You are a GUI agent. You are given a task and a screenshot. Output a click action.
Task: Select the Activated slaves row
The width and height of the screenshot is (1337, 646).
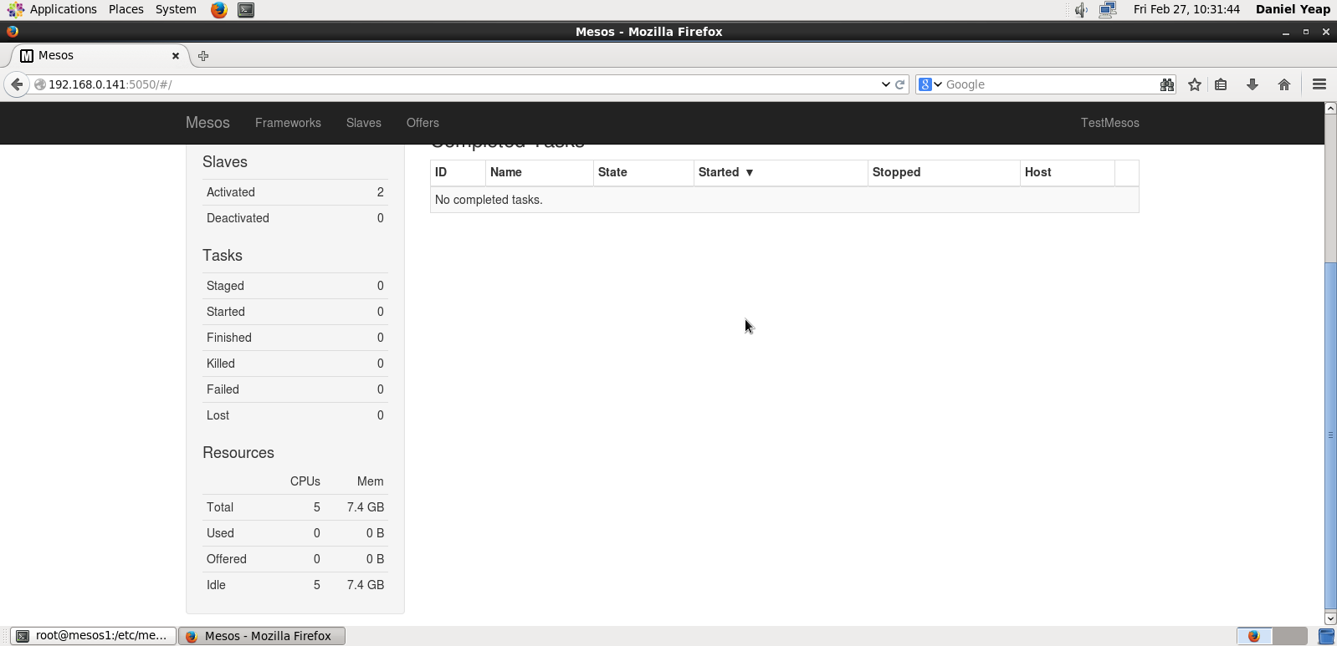[295, 192]
